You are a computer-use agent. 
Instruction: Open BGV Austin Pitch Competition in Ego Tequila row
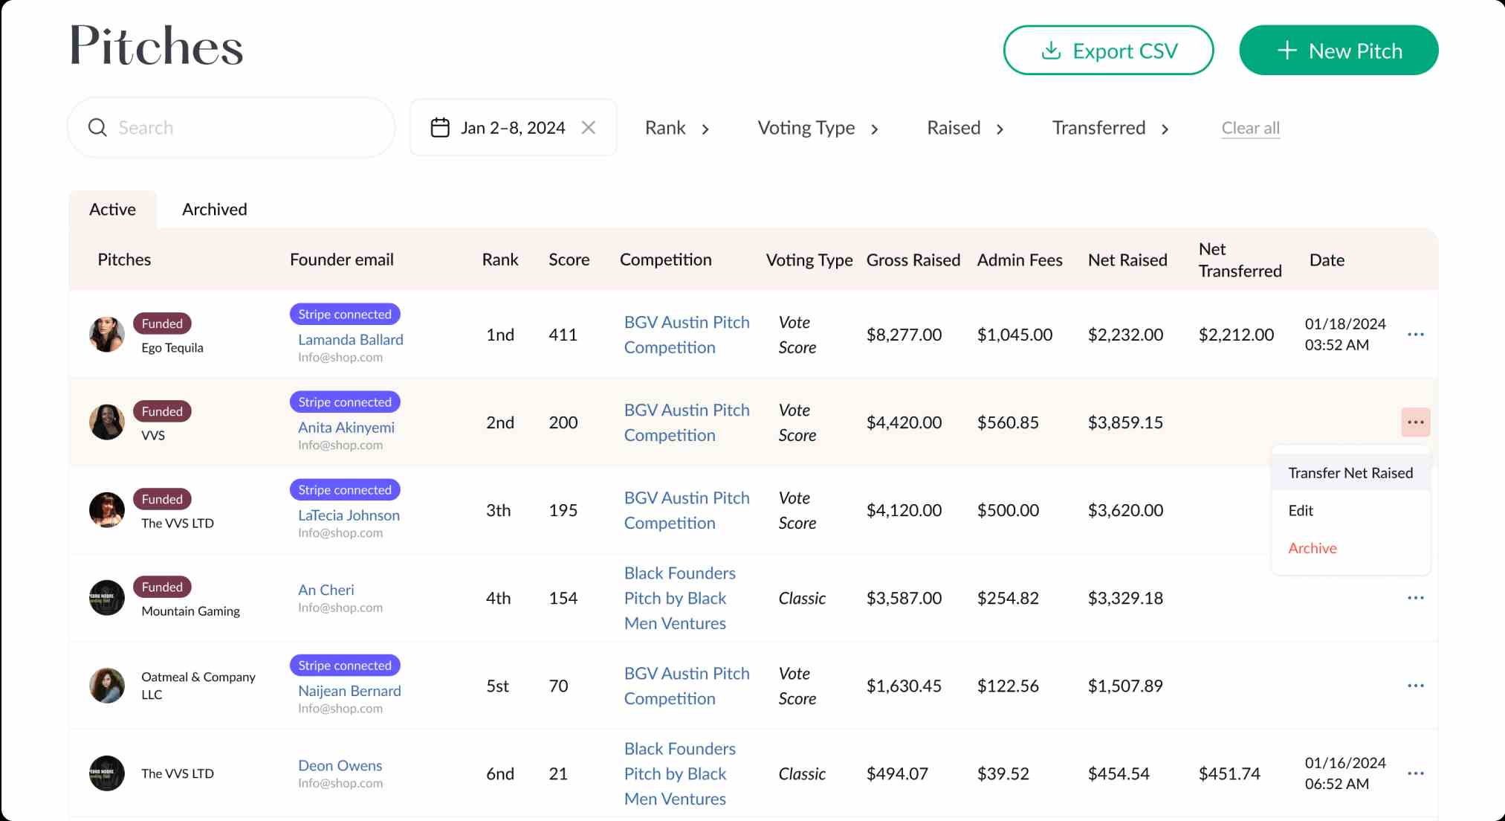click(x=687, y=335)
